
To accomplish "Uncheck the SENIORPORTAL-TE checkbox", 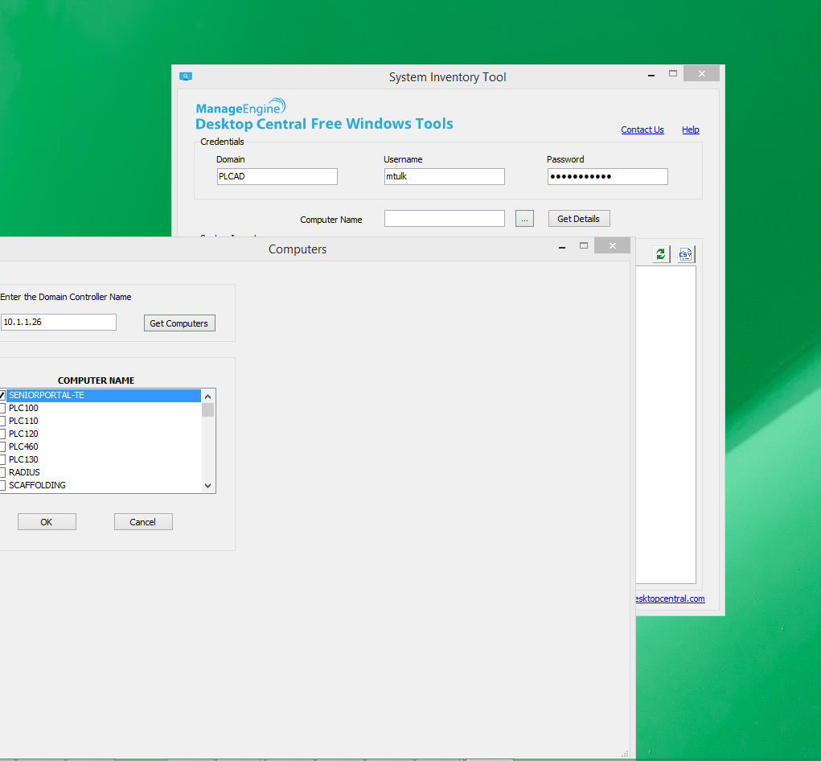I will coord(2,396).
